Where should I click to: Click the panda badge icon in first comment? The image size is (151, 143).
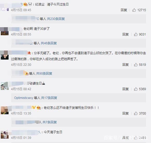30,4
